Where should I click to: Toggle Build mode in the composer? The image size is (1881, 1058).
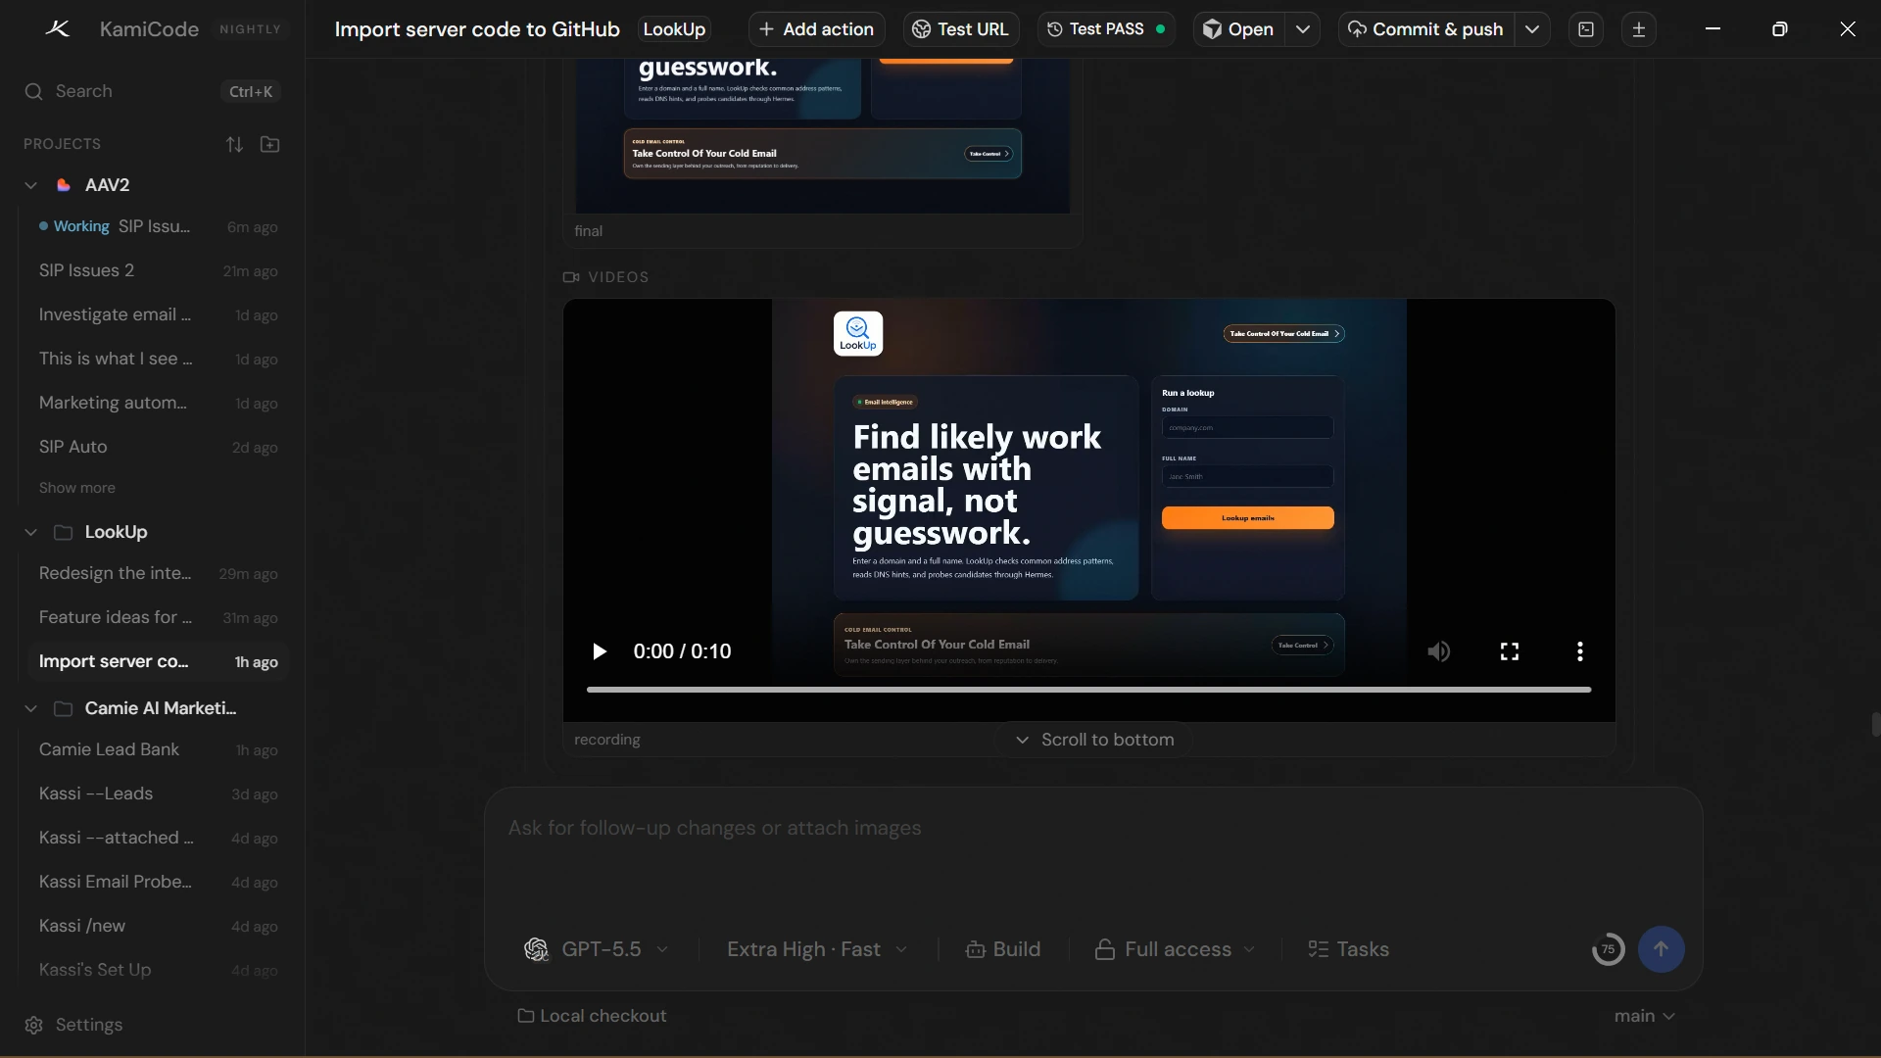pos(1002,949)
